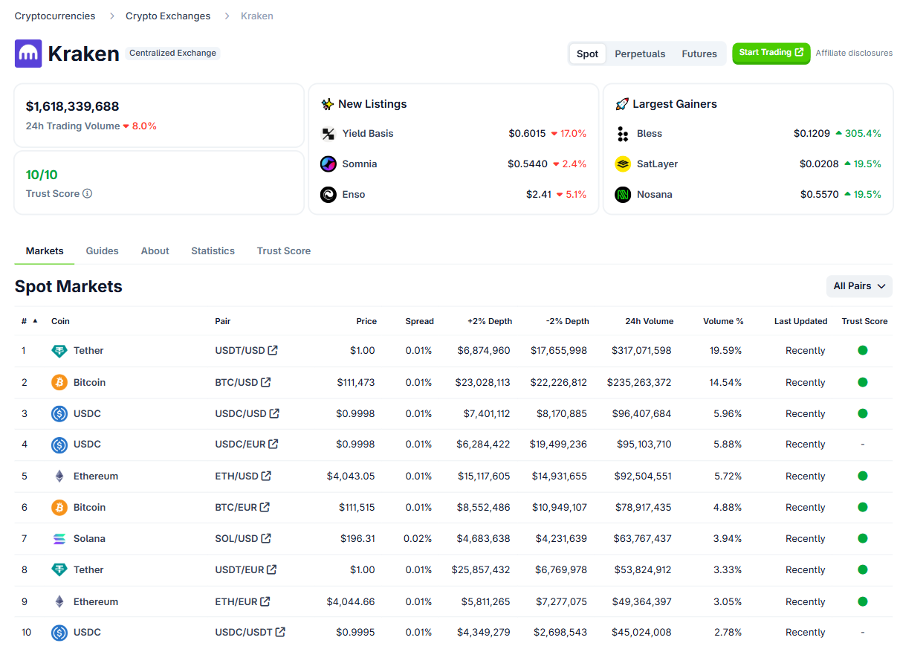Screen dimensions: 900x646
Task: Click the Nosana token icon
Action: click(x=623, y=195)
